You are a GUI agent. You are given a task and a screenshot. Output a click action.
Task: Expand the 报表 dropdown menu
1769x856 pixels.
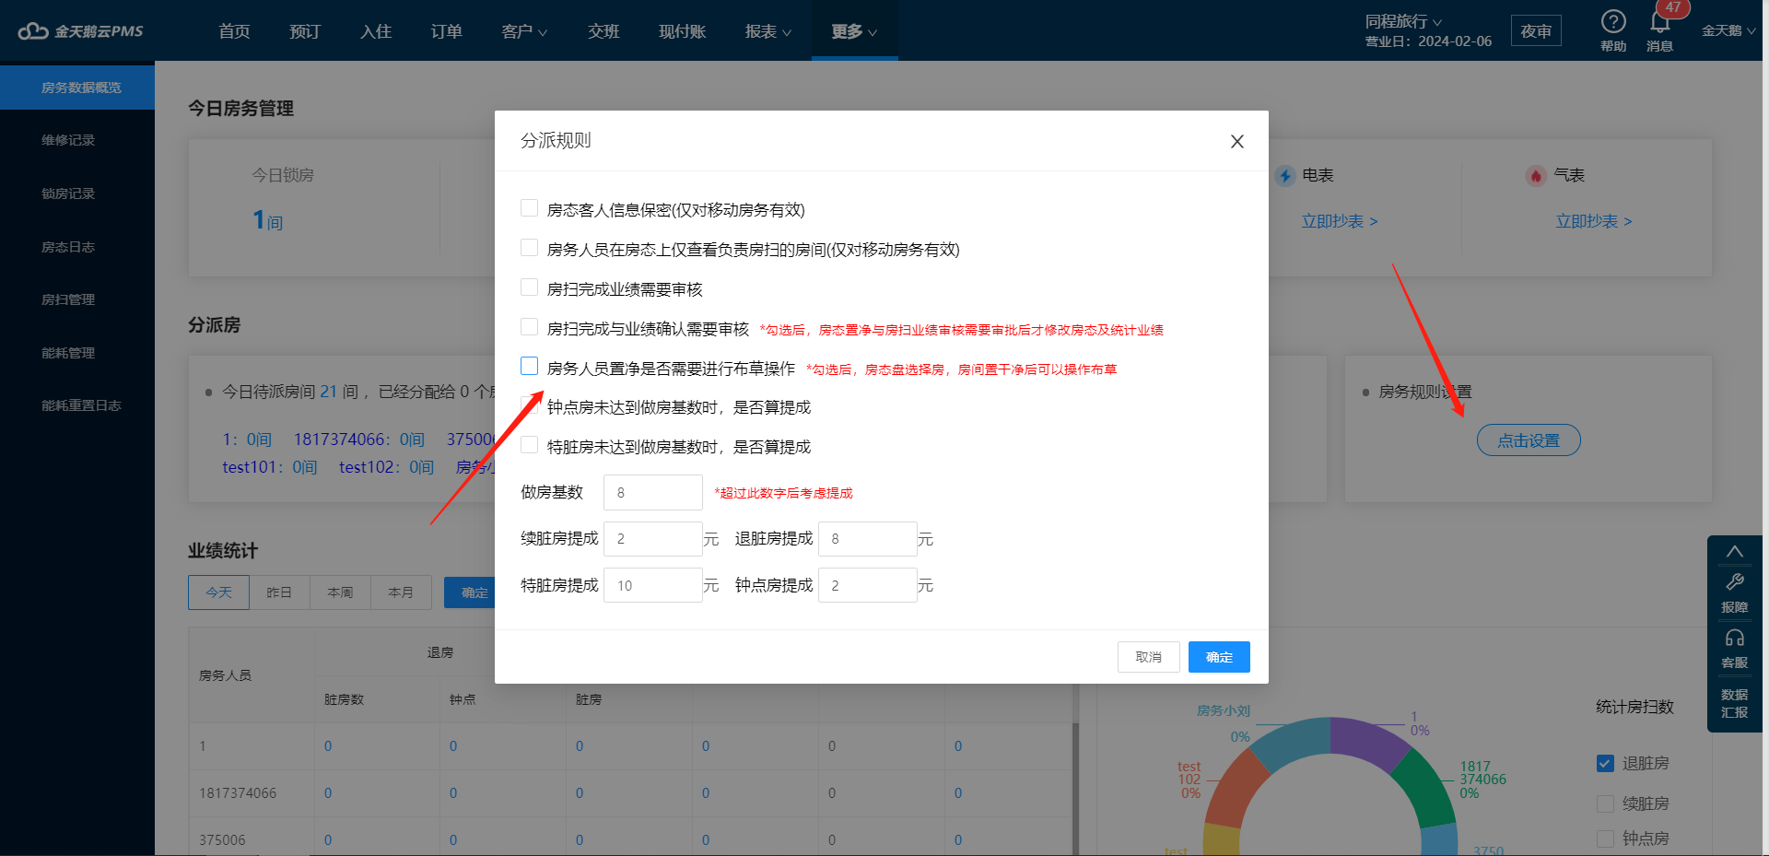pos(768,31)
